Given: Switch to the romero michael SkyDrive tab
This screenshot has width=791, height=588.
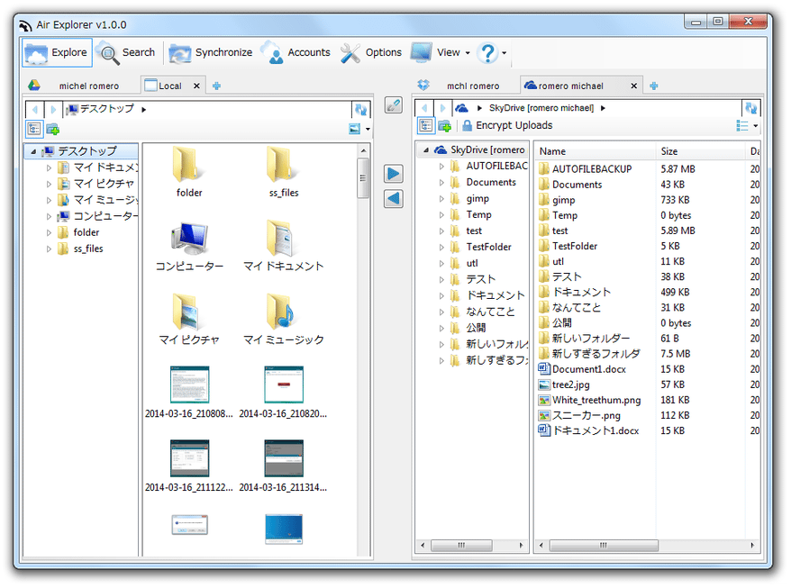Looking at the screenshot, I should 570,86.
